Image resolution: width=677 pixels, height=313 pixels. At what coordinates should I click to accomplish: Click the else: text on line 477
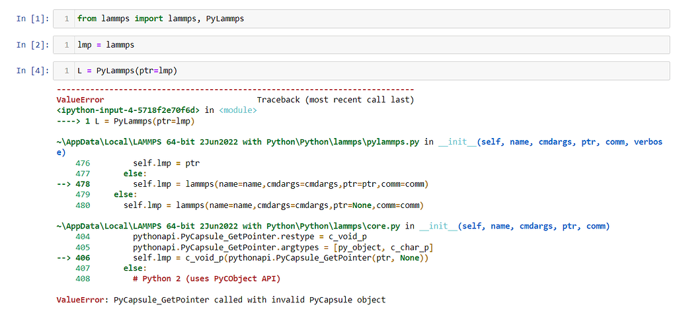[135, 174]
